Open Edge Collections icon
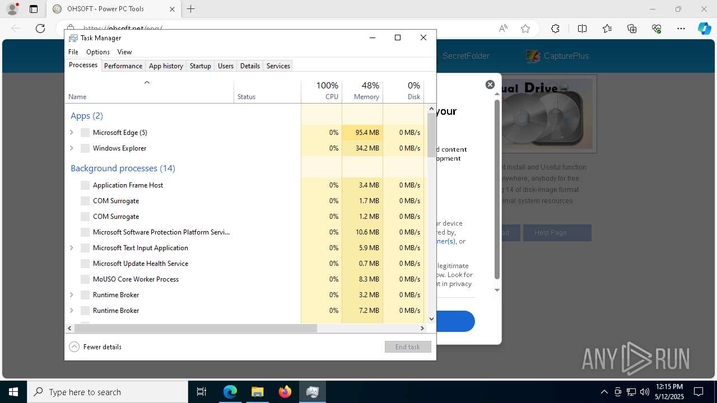Screen dimensions: 717x403 (632, 29)
